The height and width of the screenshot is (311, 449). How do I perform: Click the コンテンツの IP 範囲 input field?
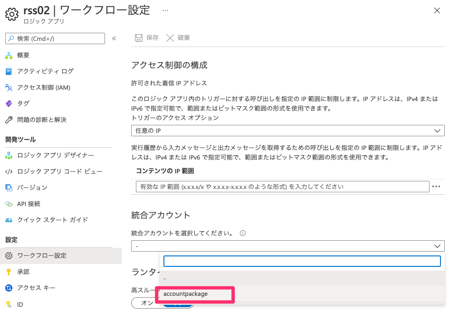(282, 187)
